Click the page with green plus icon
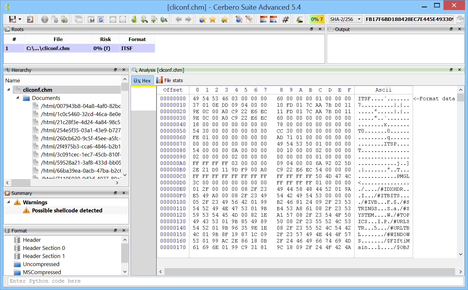This screenshot has height=290, width=468. coord(154,19)
